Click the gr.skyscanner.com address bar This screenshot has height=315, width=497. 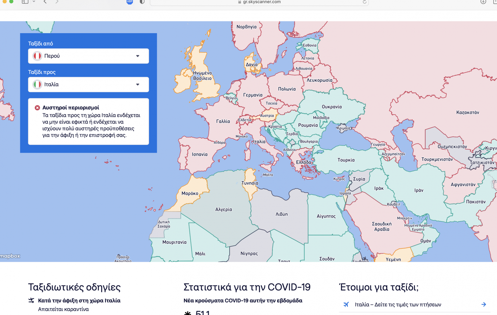click(259, 2)
